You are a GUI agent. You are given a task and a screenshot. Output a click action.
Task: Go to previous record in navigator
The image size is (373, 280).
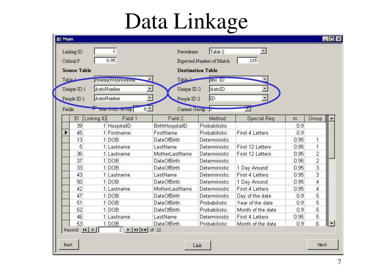pyautogui.click(x=93, y=230)
